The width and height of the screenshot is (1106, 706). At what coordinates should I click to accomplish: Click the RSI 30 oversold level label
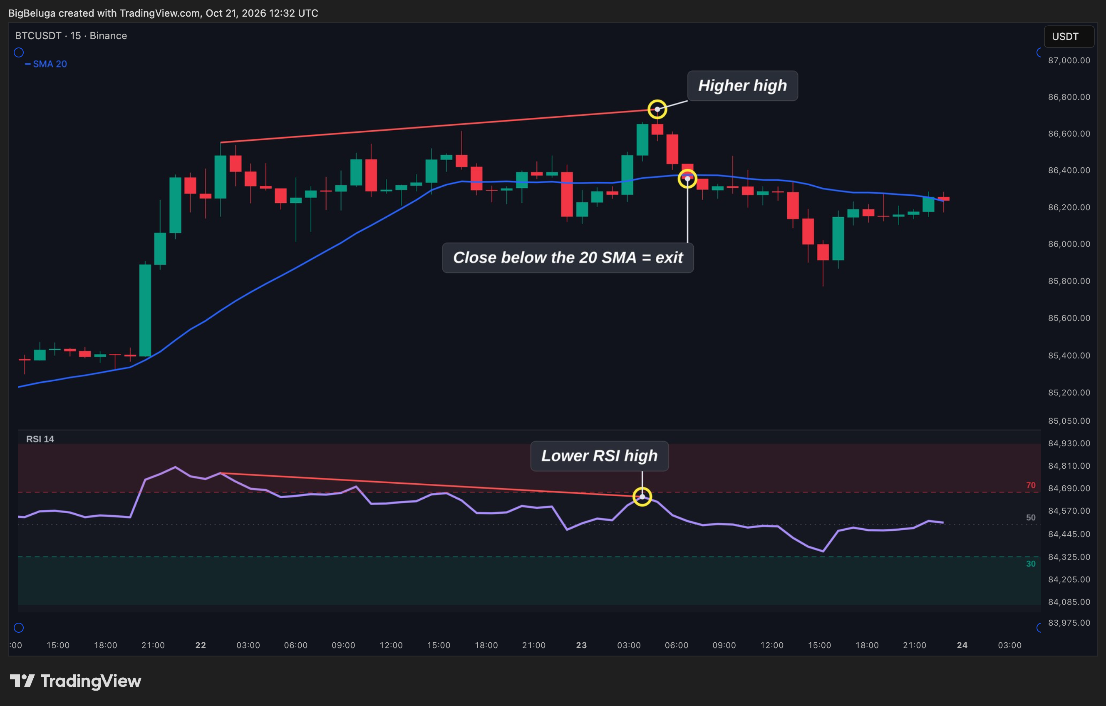point(1031,564)
